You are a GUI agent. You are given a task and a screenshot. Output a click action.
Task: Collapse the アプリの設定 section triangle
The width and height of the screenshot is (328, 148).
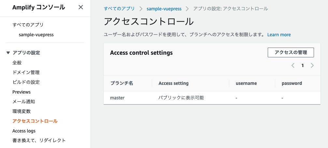(8, 53)
